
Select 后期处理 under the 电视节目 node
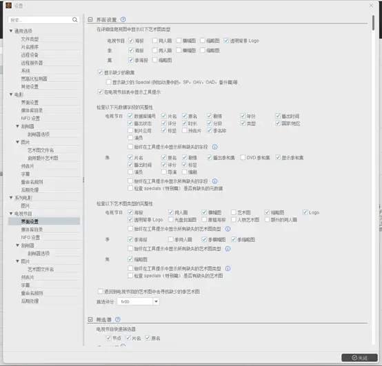coord(30,301)
